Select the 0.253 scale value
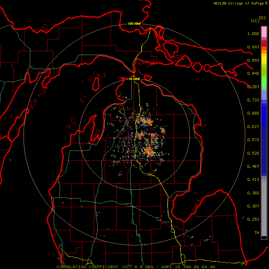 coord(253,219)
